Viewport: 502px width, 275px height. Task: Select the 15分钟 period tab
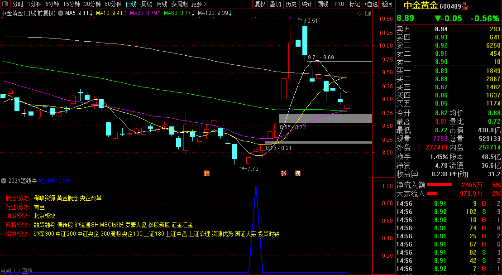(x=71, y=4)
